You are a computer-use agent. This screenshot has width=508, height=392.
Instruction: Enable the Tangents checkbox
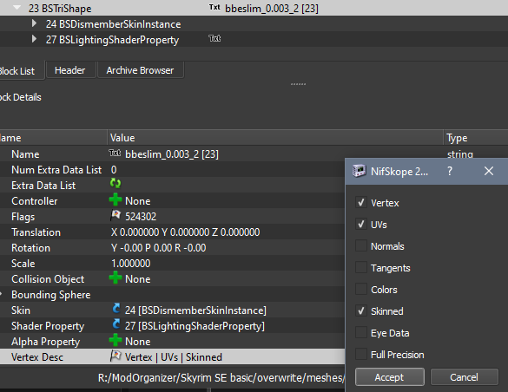[361, 267]
